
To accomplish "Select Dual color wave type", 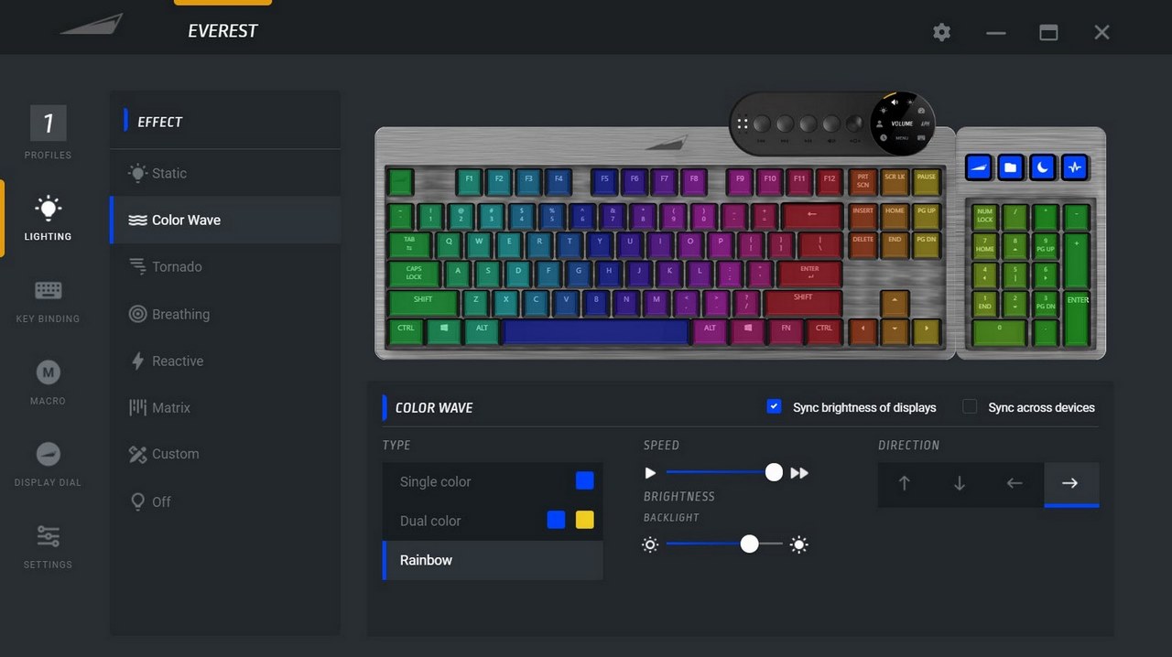I will point(493,521).
